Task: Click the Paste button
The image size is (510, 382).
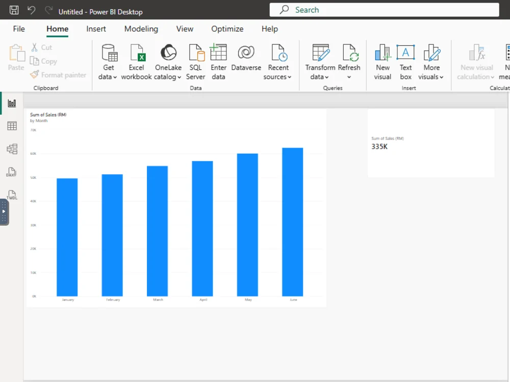Action: pyautogui.click(x=16, y=58)
